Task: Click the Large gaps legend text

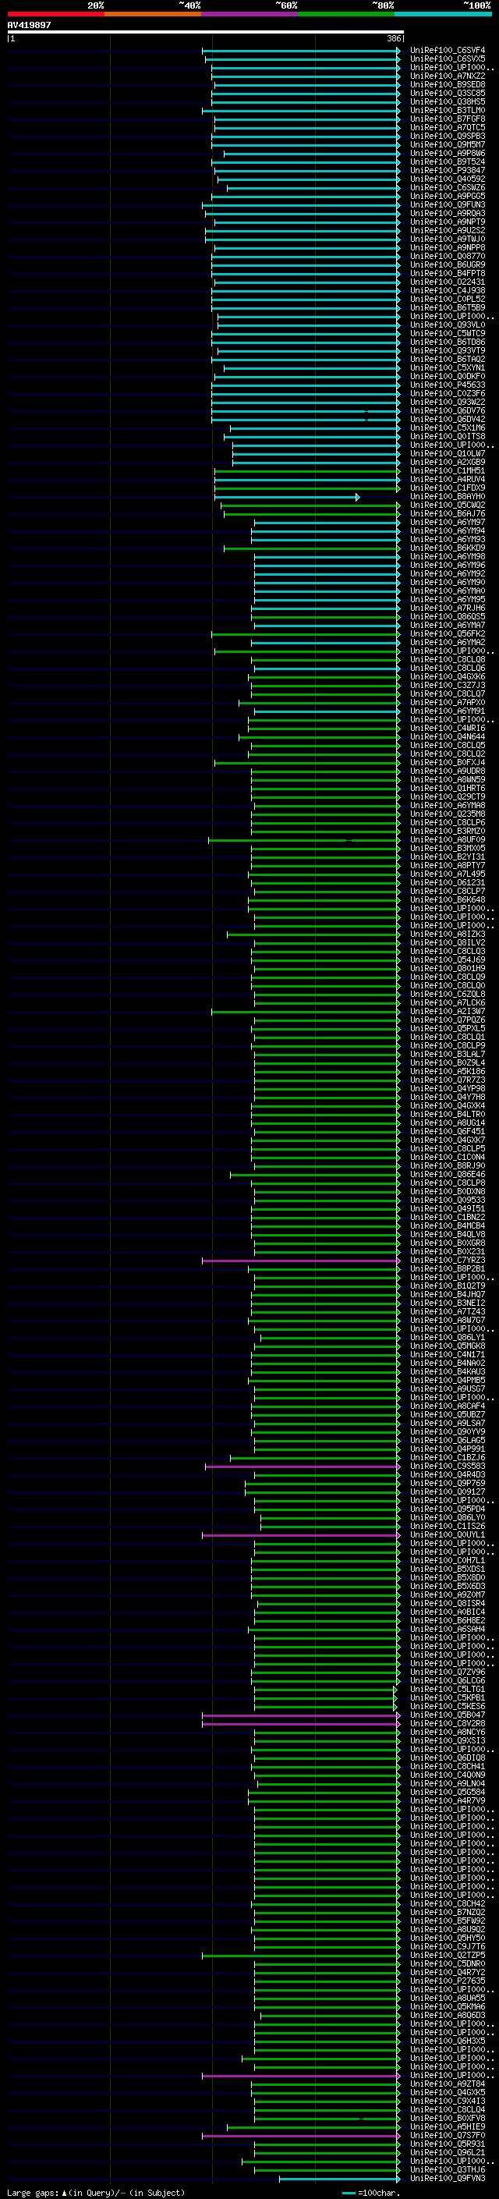Action: coord(96,2193)
